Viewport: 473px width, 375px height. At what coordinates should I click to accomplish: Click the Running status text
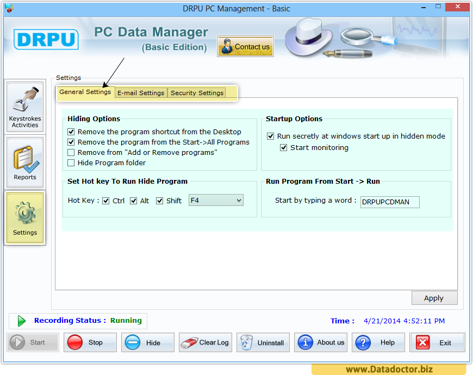(126, 321)
